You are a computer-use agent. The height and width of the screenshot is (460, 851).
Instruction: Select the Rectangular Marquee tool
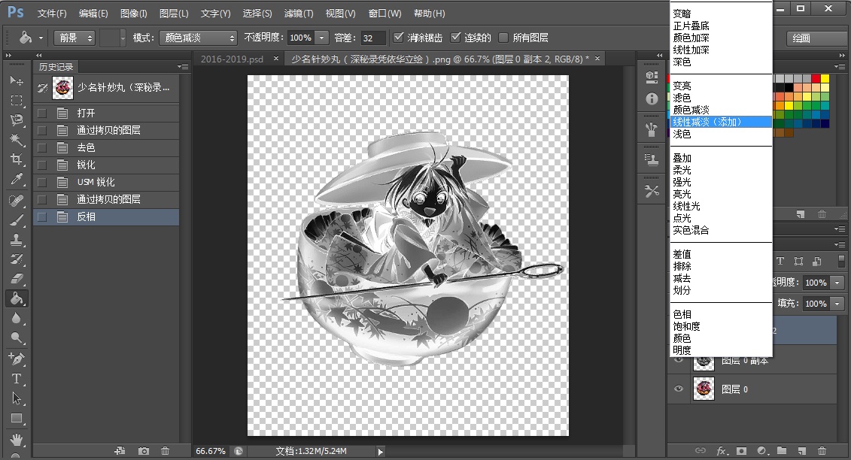pyautogui.click(x=17, y=101)
